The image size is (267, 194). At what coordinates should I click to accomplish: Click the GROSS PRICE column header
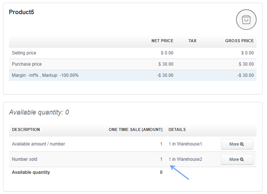tap(239, 41)
